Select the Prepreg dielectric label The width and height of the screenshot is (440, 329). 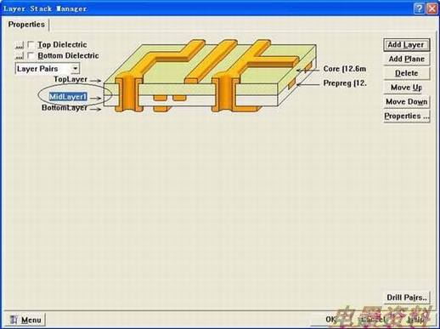tap(345, 83)
